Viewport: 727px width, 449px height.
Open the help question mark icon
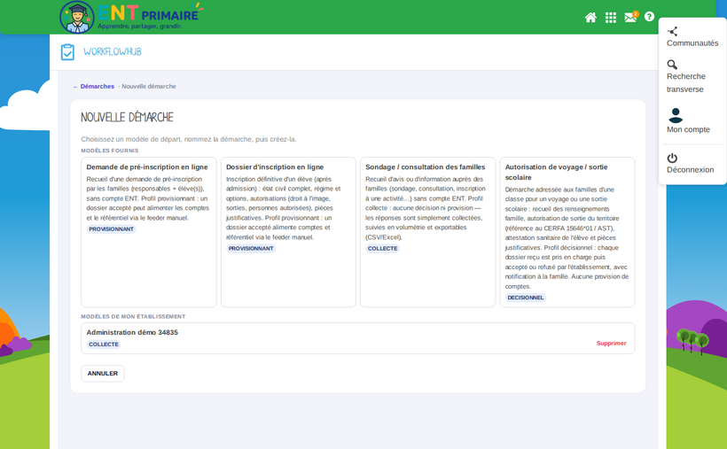click(649, 17)
